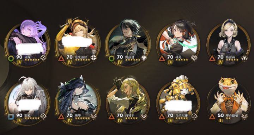This screenshot has width=254, height=135.
Task: Click the fan-shaped class icon on 格蕾茜
Action: point(244,58)
